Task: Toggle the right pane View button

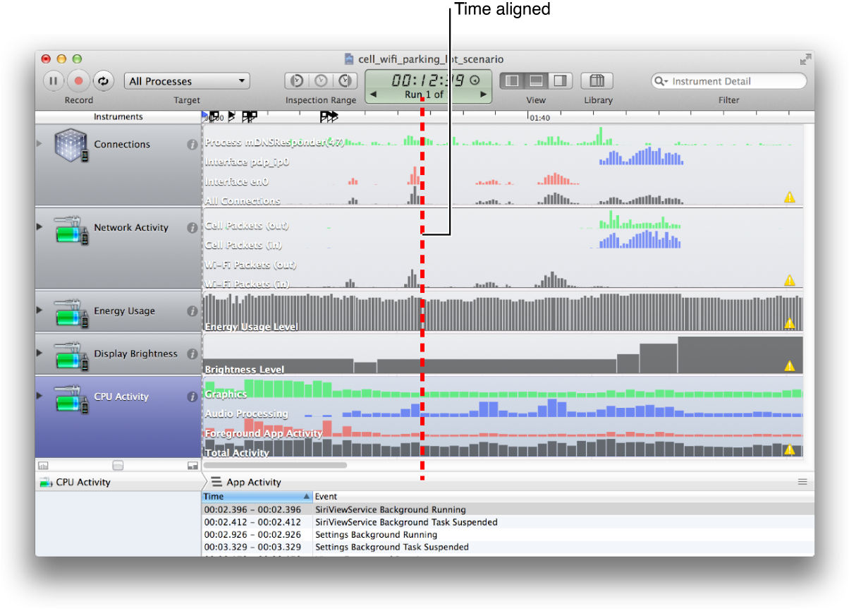Action: pyautogui.click(x=561, y=80)
